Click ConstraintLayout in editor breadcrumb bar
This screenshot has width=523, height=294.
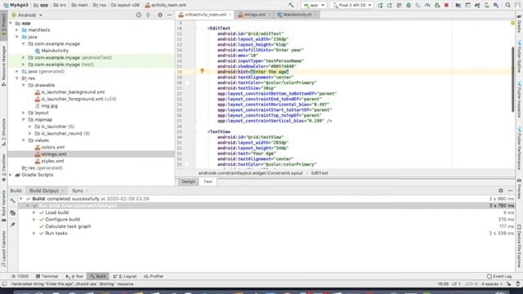[x=251, y=173]
